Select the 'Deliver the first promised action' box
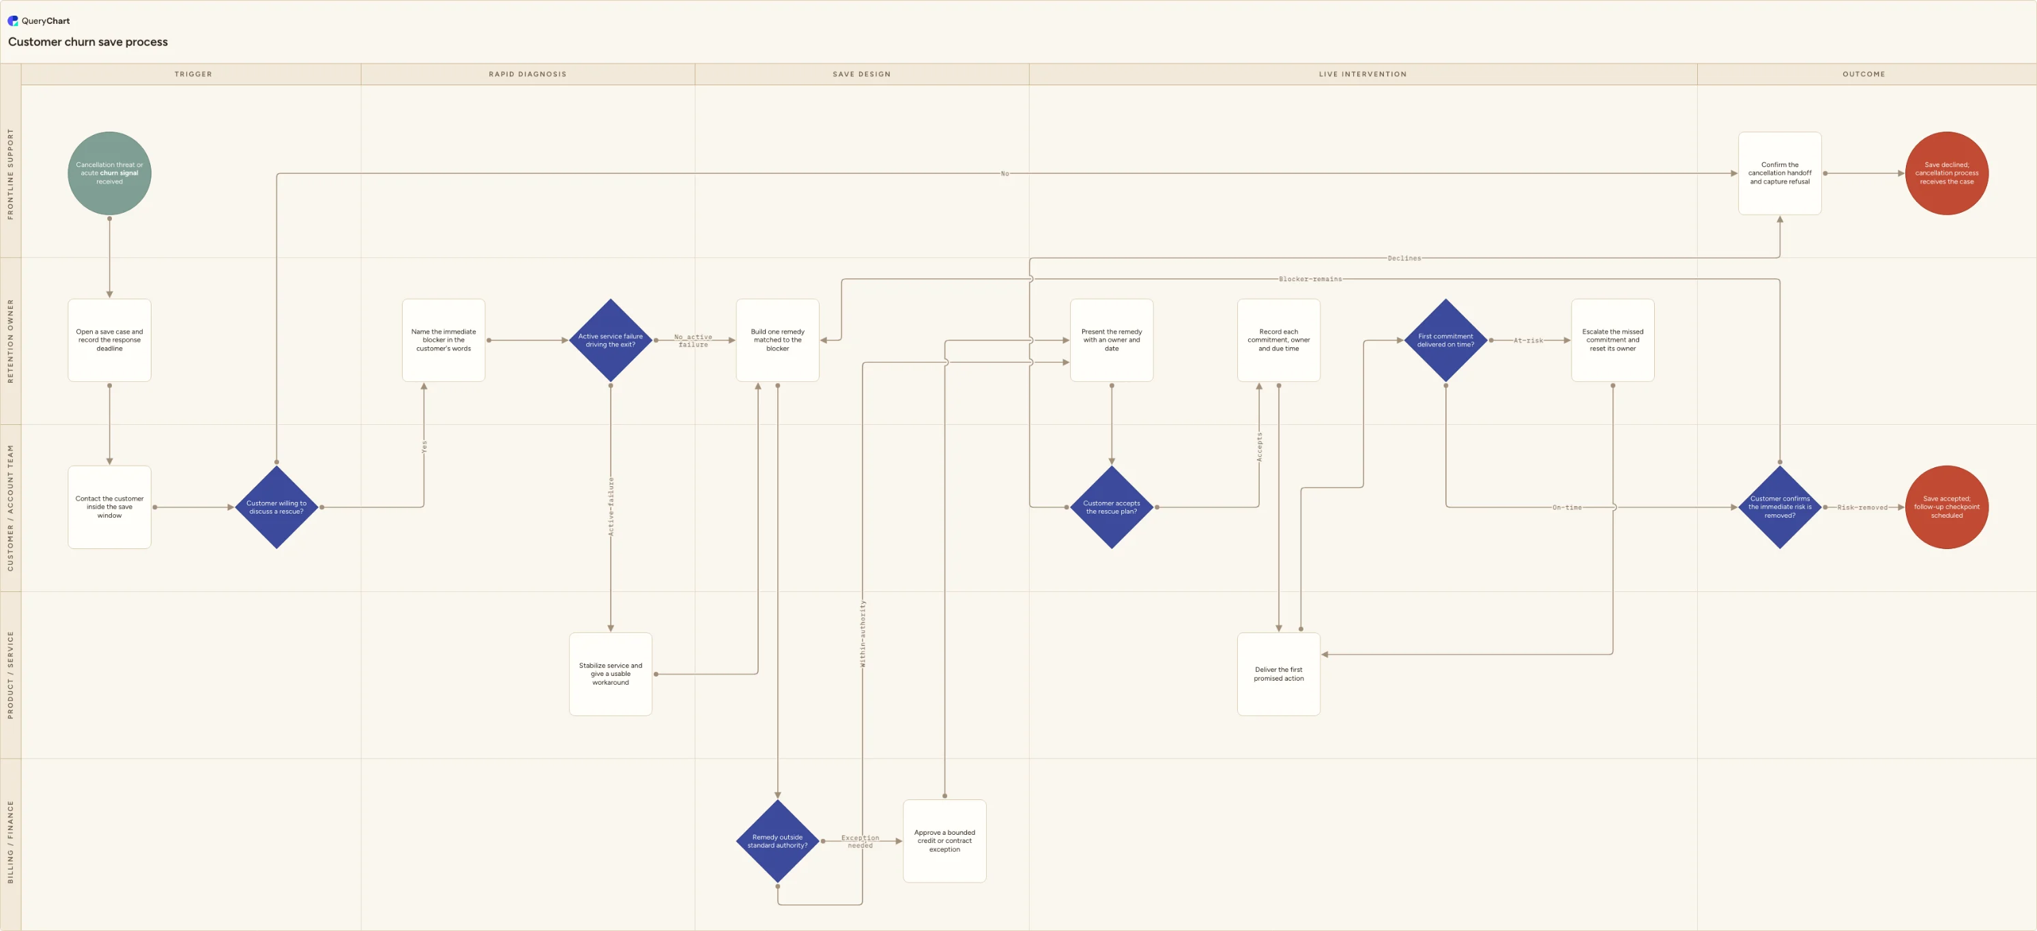The height and width of the screenshot is (931, 2037). (x=1279, y=674)
